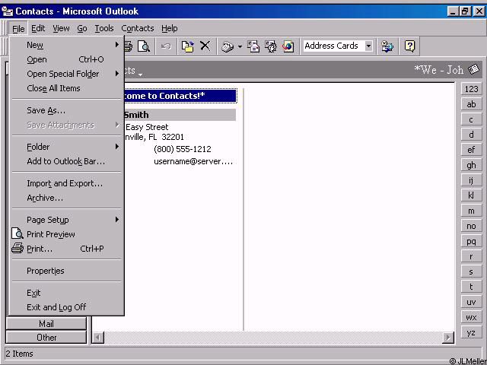Viewport: 487px width, 365px height.
Task: Choose Import and Export
Action: tap(66, 183)
